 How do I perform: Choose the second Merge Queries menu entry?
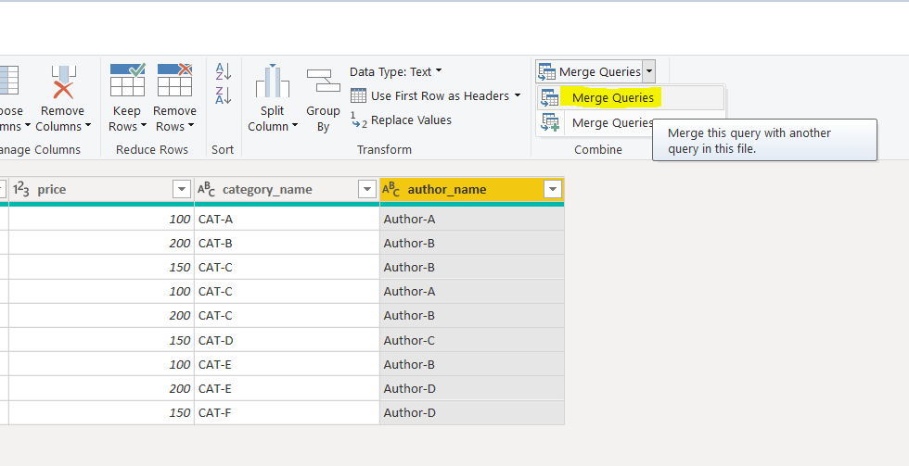pyautogui.click(x=612, y=122)
